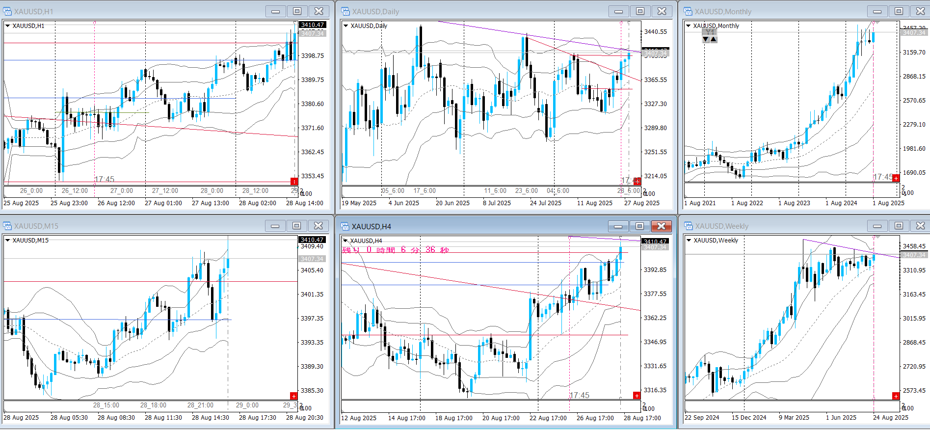Close the XAUUSD,Monthly chart window
930x430 pixels.
coord(920,11)
